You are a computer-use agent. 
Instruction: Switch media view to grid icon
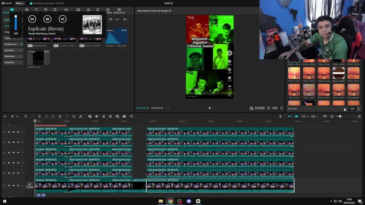[111, 19]
